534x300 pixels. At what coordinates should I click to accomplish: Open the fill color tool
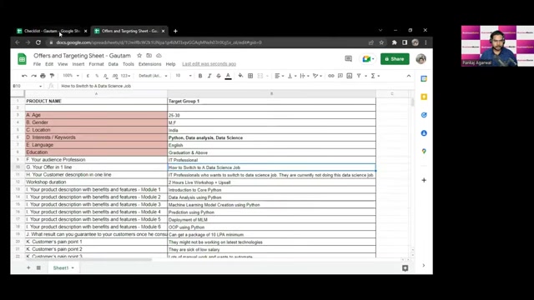point(240,76)
